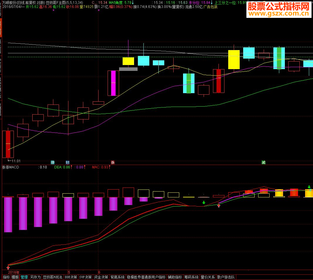Select the highlighted 管理 tab

tap(24, 277)
